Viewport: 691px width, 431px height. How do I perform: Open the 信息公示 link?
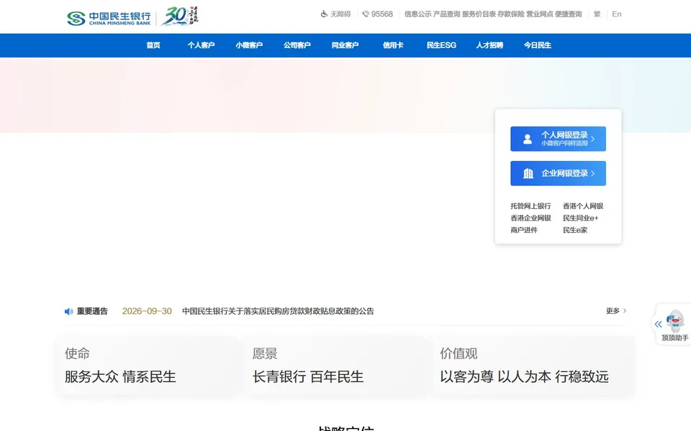(417, 14)
